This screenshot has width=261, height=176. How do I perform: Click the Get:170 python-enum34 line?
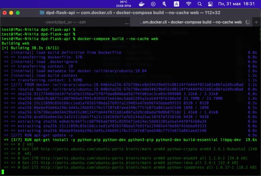126,158
